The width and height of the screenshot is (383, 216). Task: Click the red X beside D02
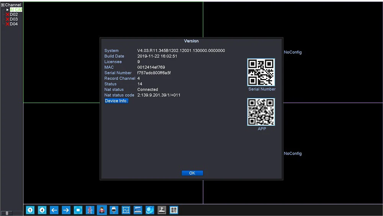pos(8,15)
